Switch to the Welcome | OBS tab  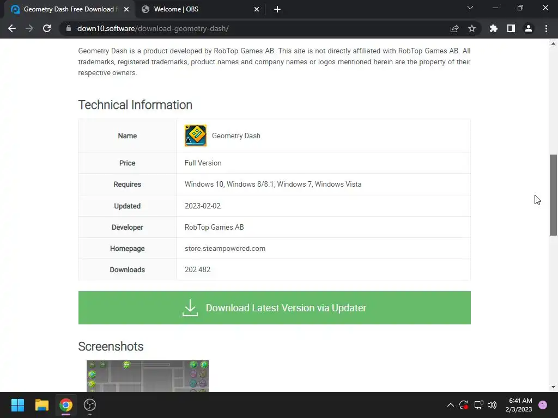point(200,9)
